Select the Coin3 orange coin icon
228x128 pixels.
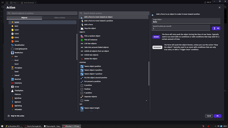point(12,37)
